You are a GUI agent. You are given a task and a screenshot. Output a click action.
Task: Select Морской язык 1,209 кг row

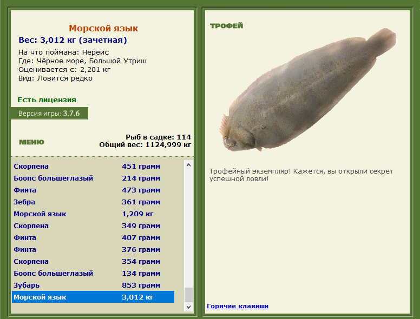coord(93,214)
